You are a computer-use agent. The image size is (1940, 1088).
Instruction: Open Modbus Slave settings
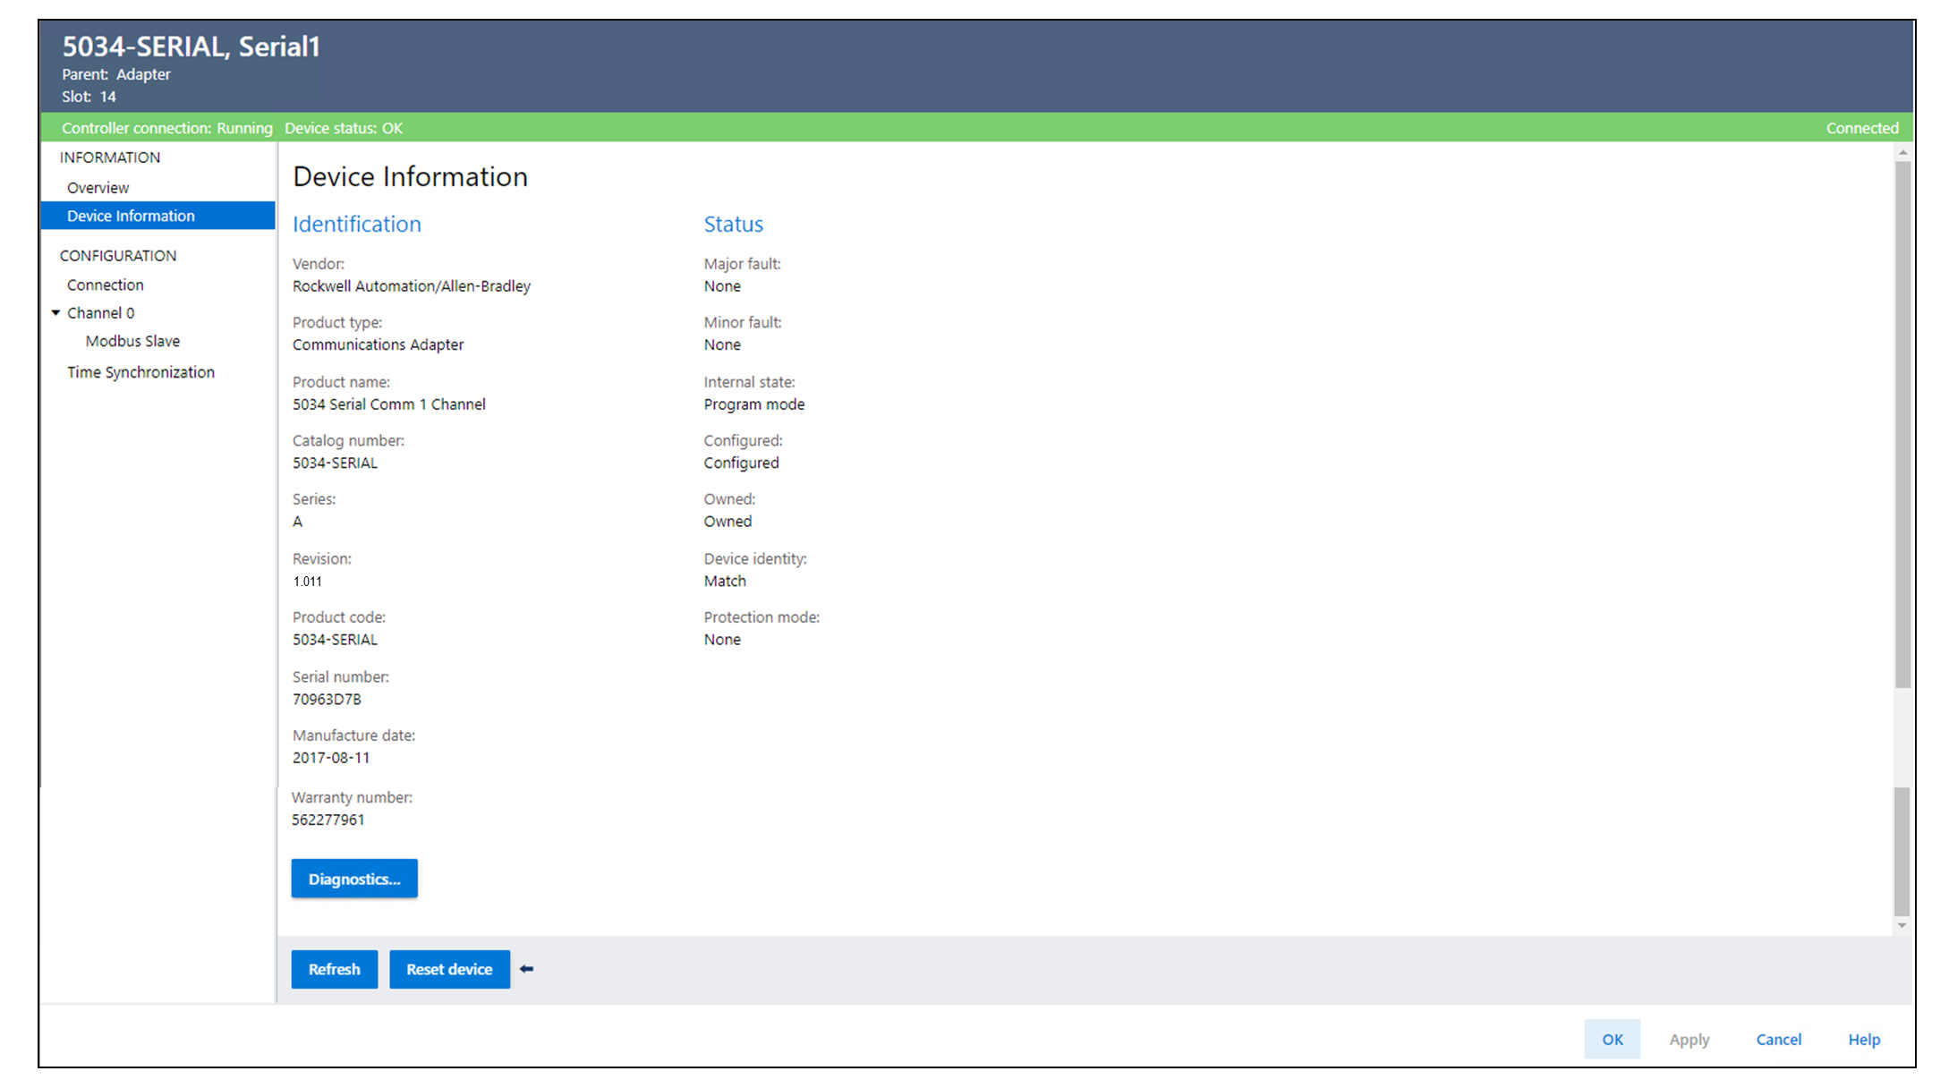coord(132,341)
